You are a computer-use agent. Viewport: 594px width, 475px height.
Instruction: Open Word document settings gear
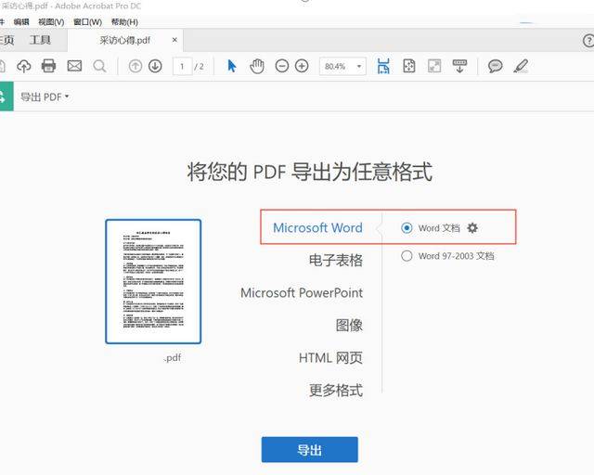(x=472, y=228)
